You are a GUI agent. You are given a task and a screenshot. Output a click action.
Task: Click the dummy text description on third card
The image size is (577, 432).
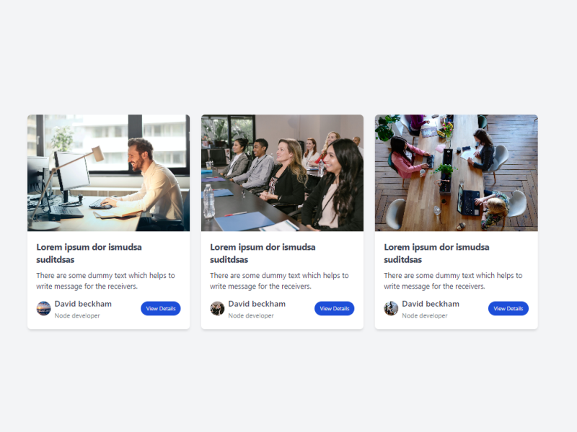(453, 281)
